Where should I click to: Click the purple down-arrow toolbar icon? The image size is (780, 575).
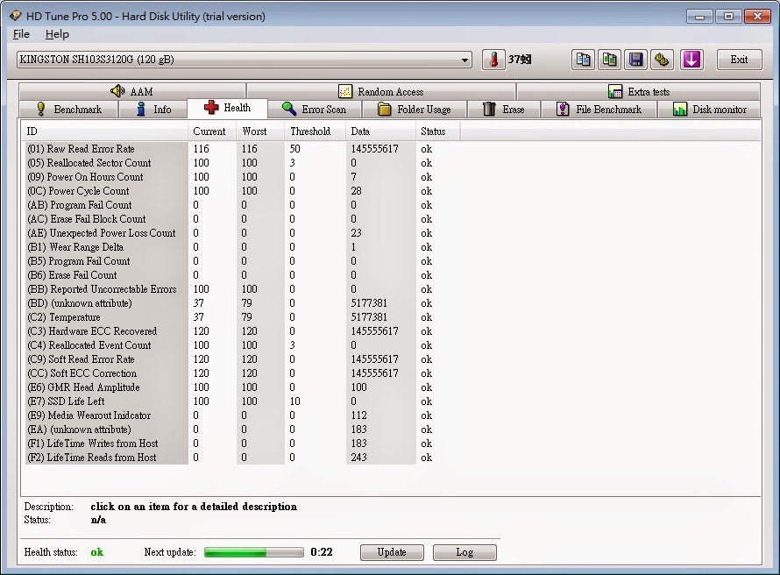(x=691, y=60)
